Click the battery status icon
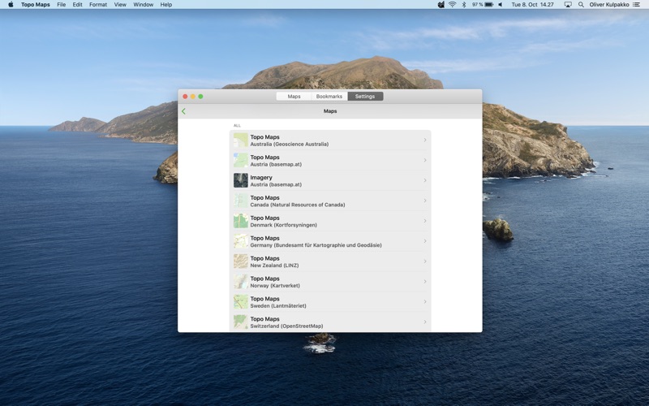Viewport: 649px width, 406px height. coord(489,5)
